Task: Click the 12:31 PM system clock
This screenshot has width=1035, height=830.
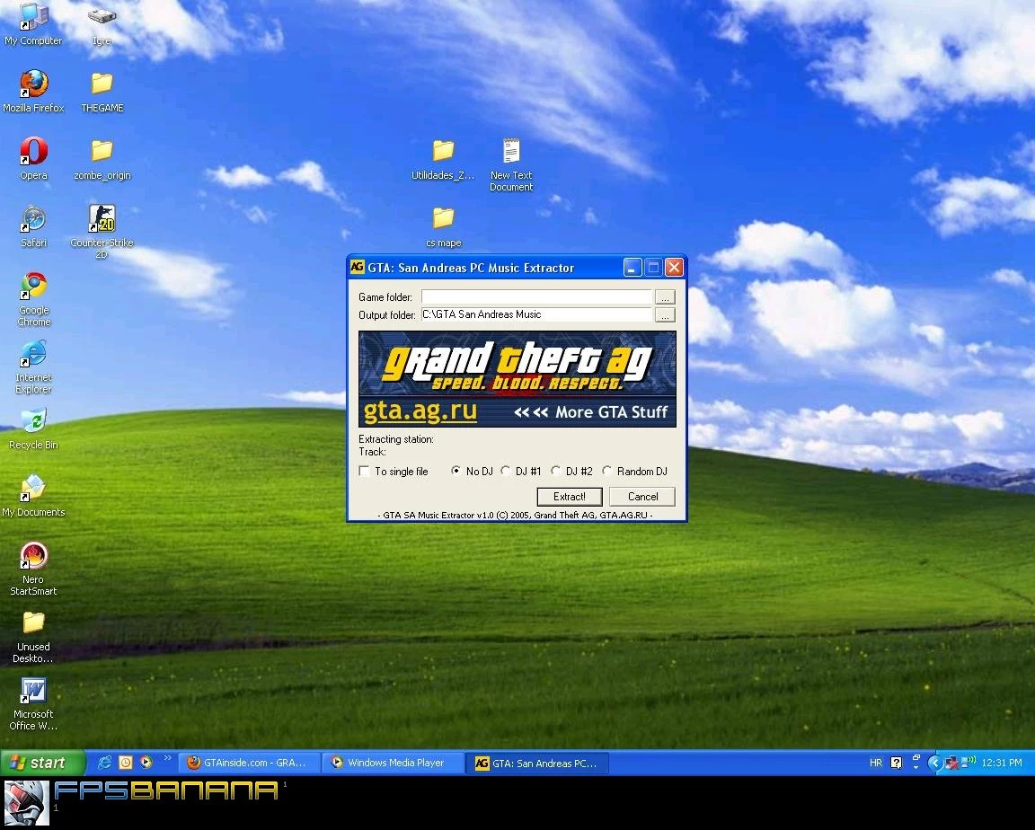Action: click(1002, 763)
